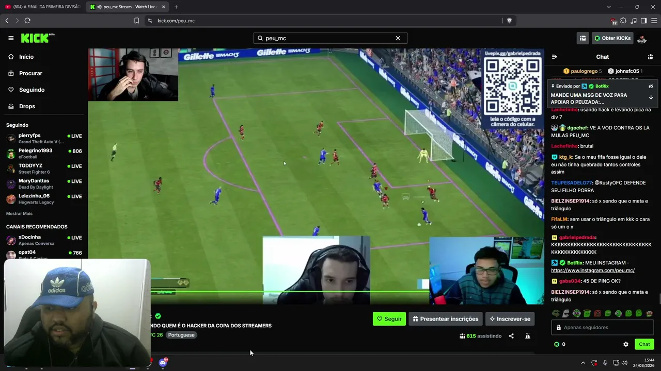Open gabrielpedrada's chat username
This screenshot has width=661, height=371.
coord(577,238)
